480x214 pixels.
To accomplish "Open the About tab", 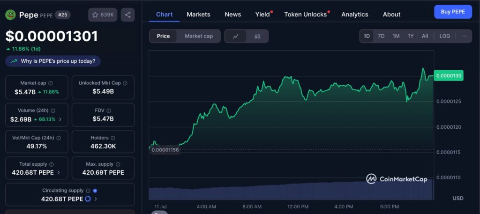I will [x=391, y=15].
